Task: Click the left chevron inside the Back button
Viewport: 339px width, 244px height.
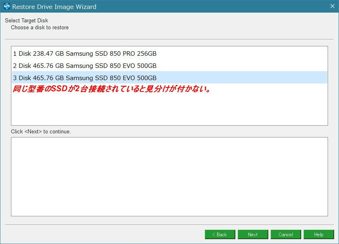Action: pyautogui.click(x=214, y=235)
